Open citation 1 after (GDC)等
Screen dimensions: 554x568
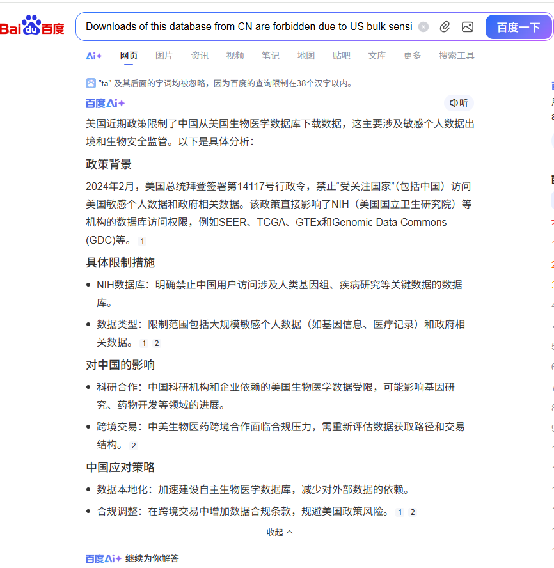(142, 241)
